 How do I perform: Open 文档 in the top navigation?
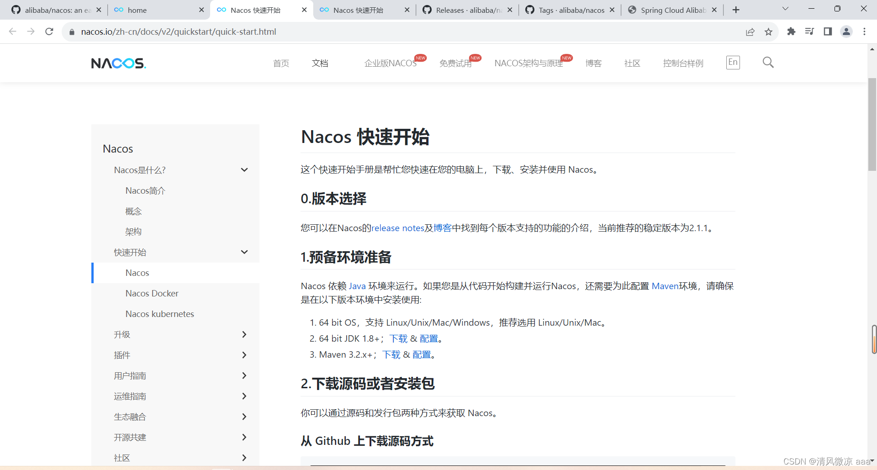coord(320,63)
